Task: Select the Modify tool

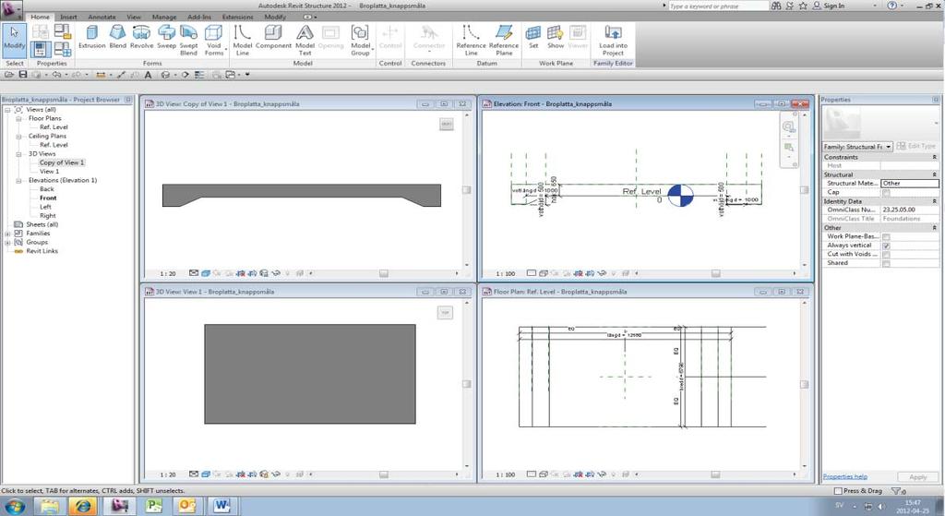Action: [x=14, y=39]
